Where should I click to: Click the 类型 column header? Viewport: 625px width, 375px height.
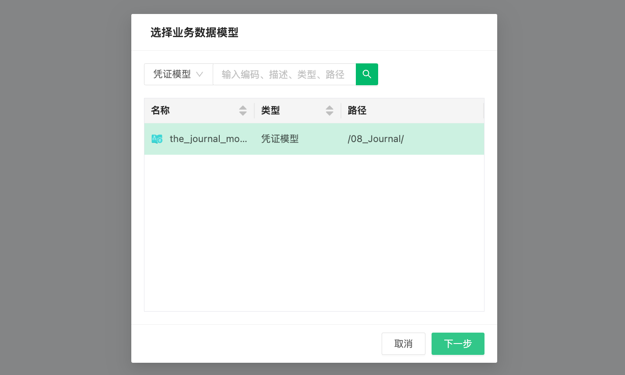tap(270, 111)
